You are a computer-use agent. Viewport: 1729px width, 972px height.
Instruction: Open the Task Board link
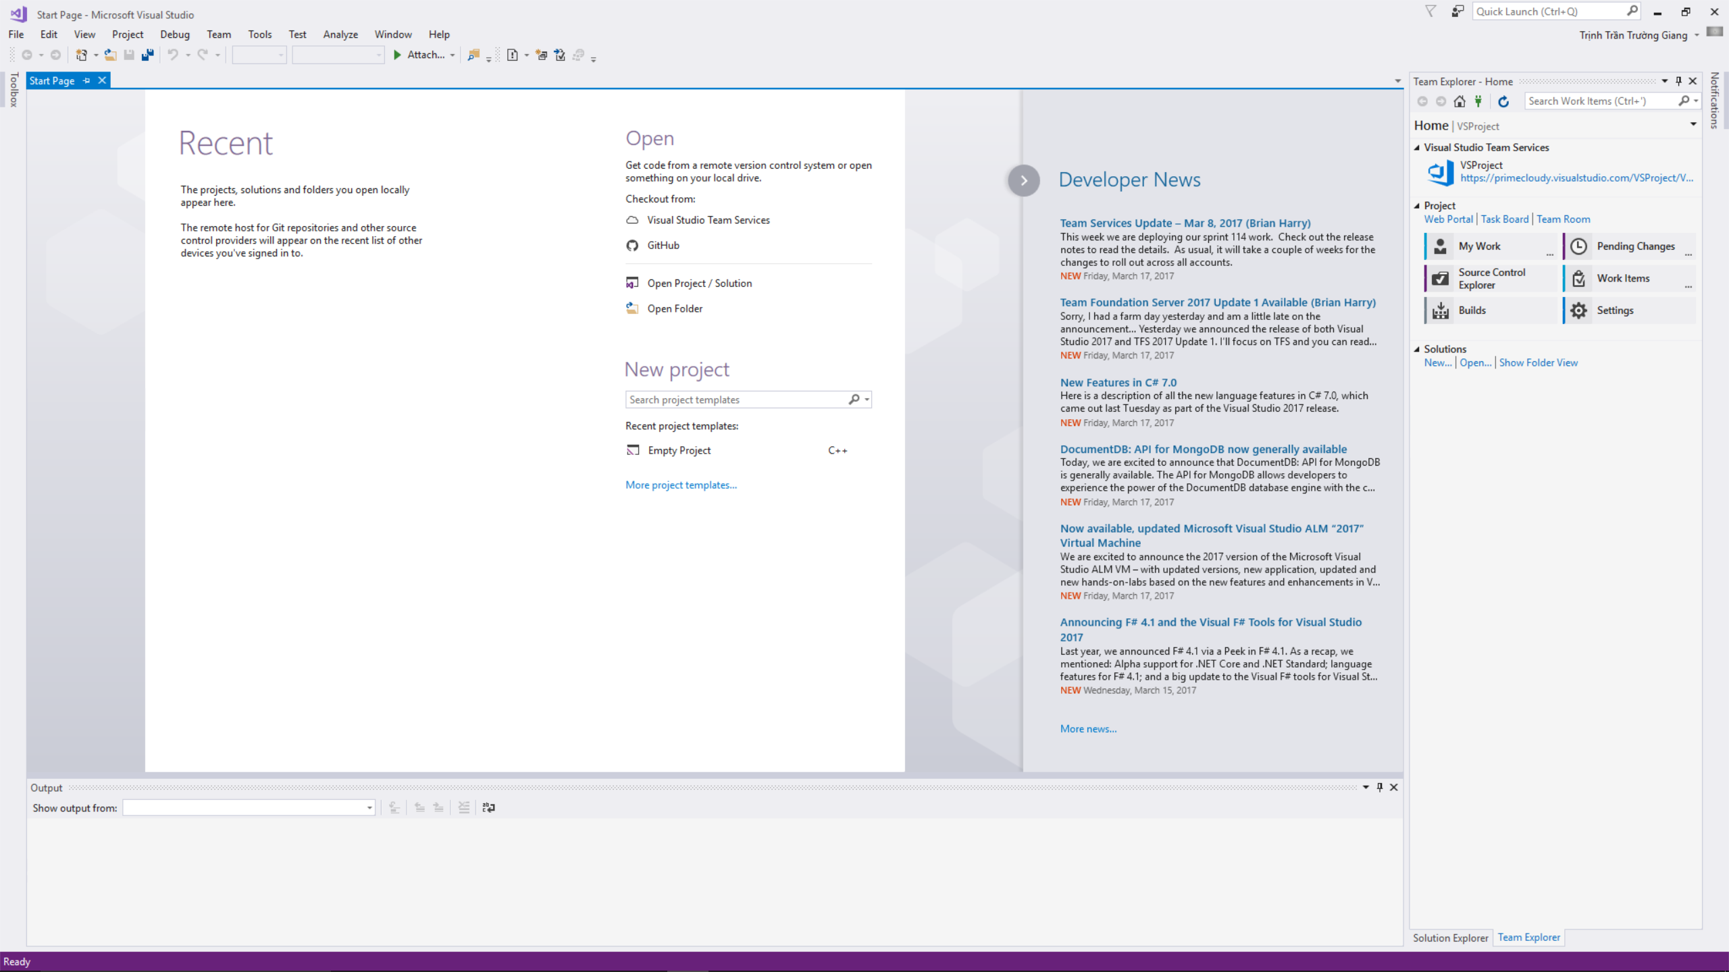(x=1504, y=219)
